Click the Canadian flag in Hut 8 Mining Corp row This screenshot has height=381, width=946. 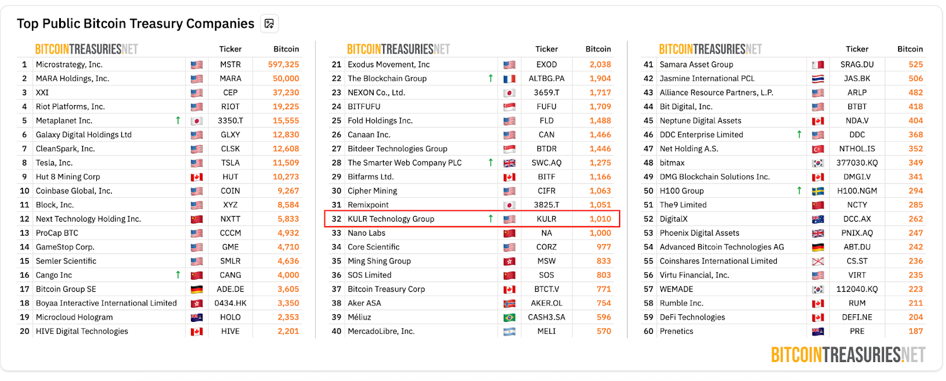click(197, 177)
